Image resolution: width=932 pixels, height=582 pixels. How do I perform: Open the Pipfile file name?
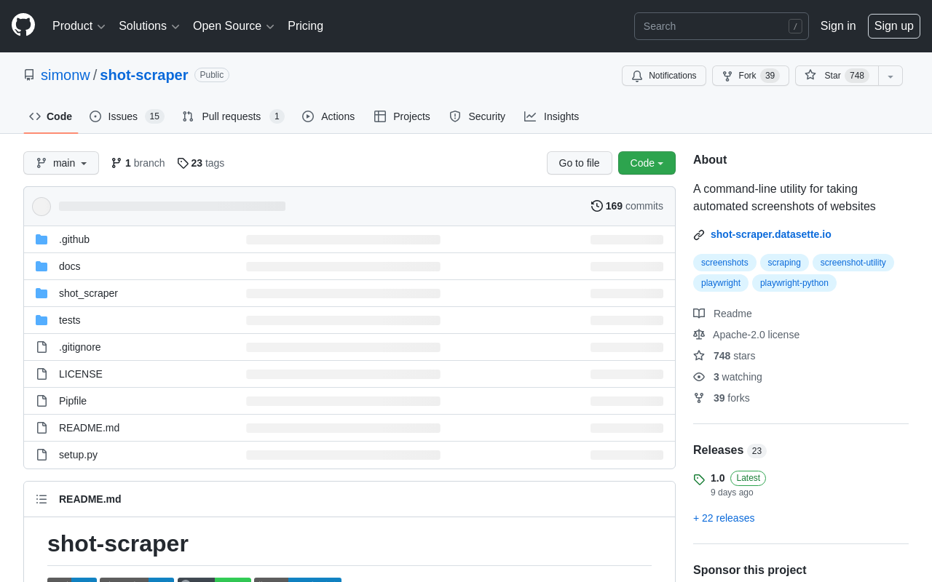point(73,401)
